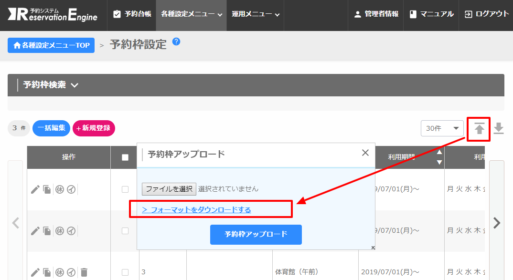Image resolution: width=513 pixels, height=280 pixels.
Task: Open the blue help question mark icon
Action: tap(176, 41)
